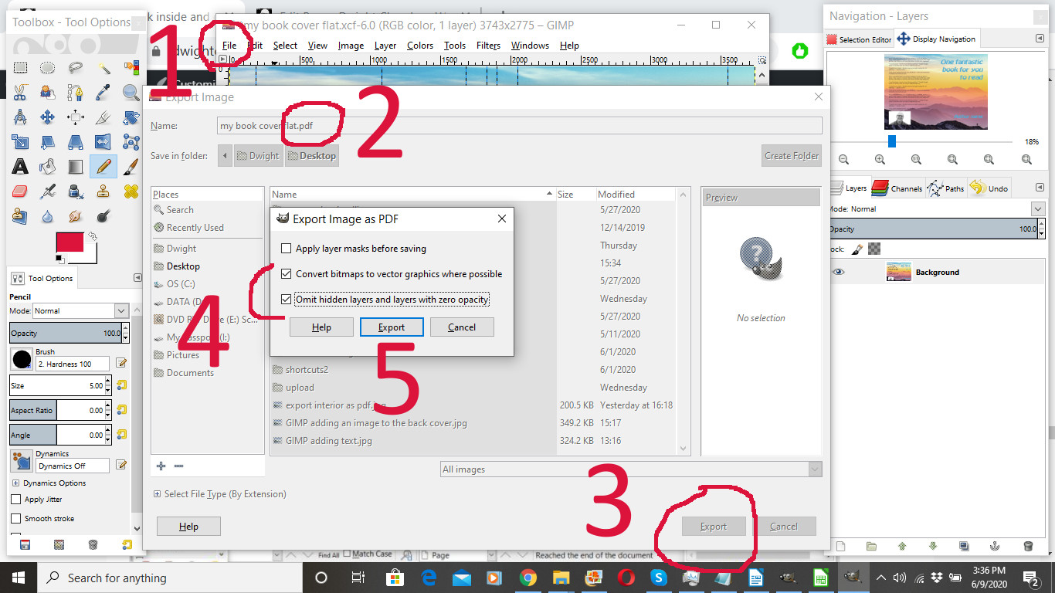Enable Apply layer masks before saving
Viewport: 1055px width, 593px height.
287,249
